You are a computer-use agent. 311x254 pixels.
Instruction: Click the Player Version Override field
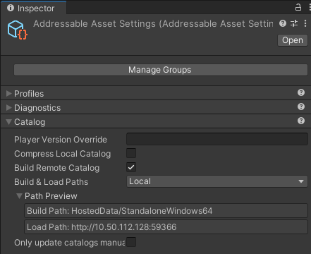pos(217,139)
